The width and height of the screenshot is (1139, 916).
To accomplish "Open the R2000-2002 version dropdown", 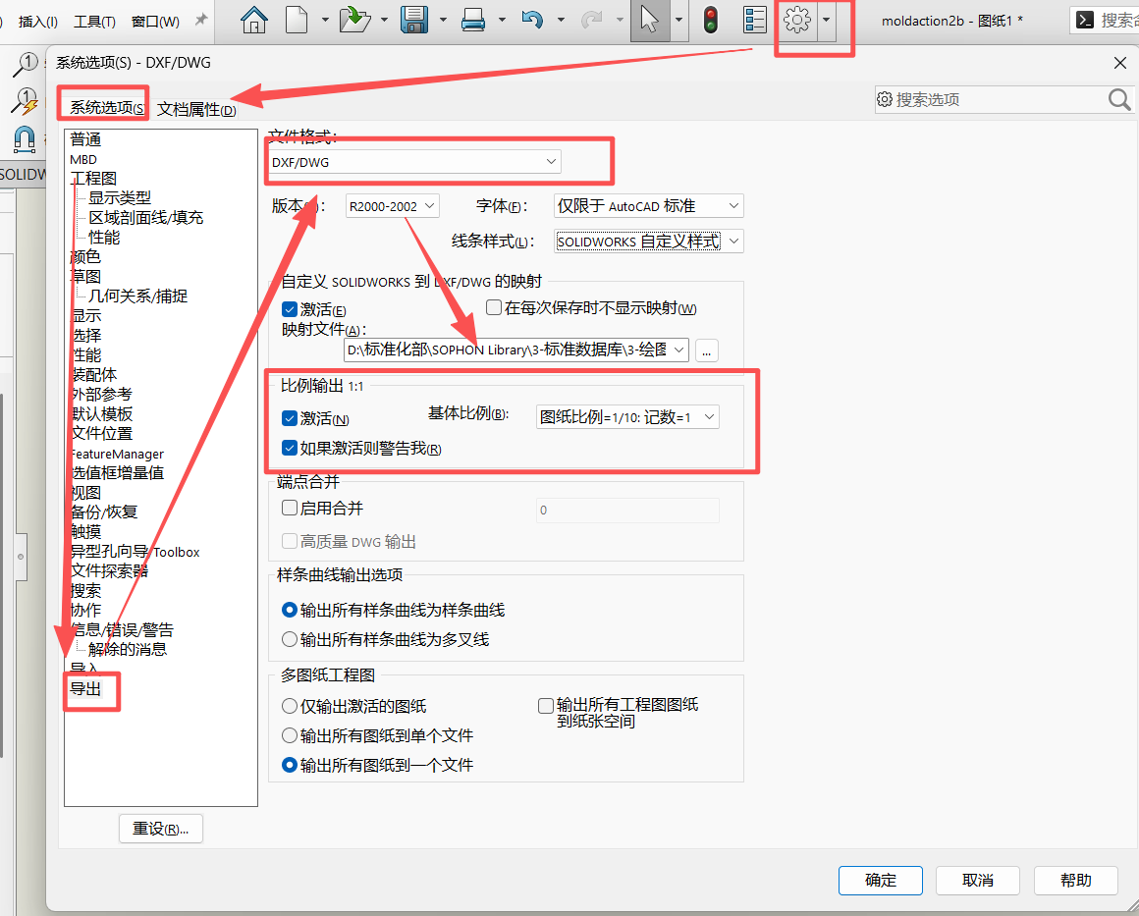I will pos(392,206).
